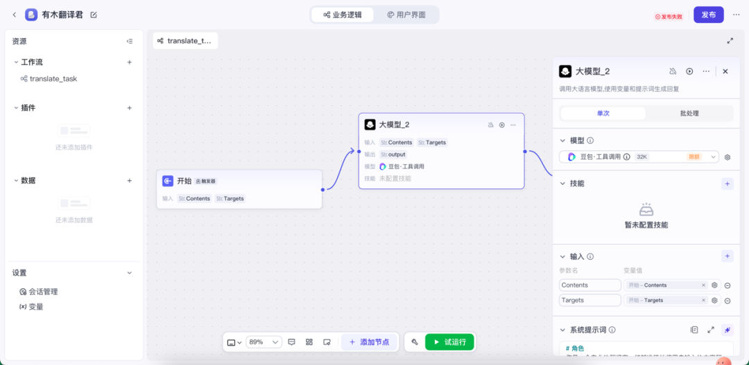The image size is (749, 365).
Task: Switch to the 业务逻辑 tab
Action: 343,15
